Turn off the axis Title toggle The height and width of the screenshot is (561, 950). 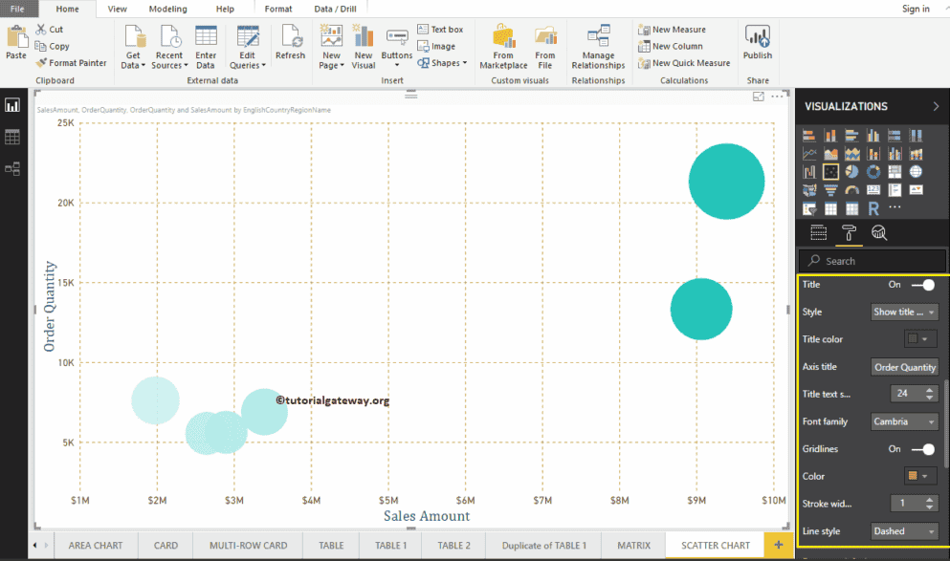point(922,285)
